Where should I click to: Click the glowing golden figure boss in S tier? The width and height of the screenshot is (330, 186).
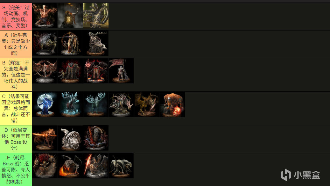click(x=70, y=16)
